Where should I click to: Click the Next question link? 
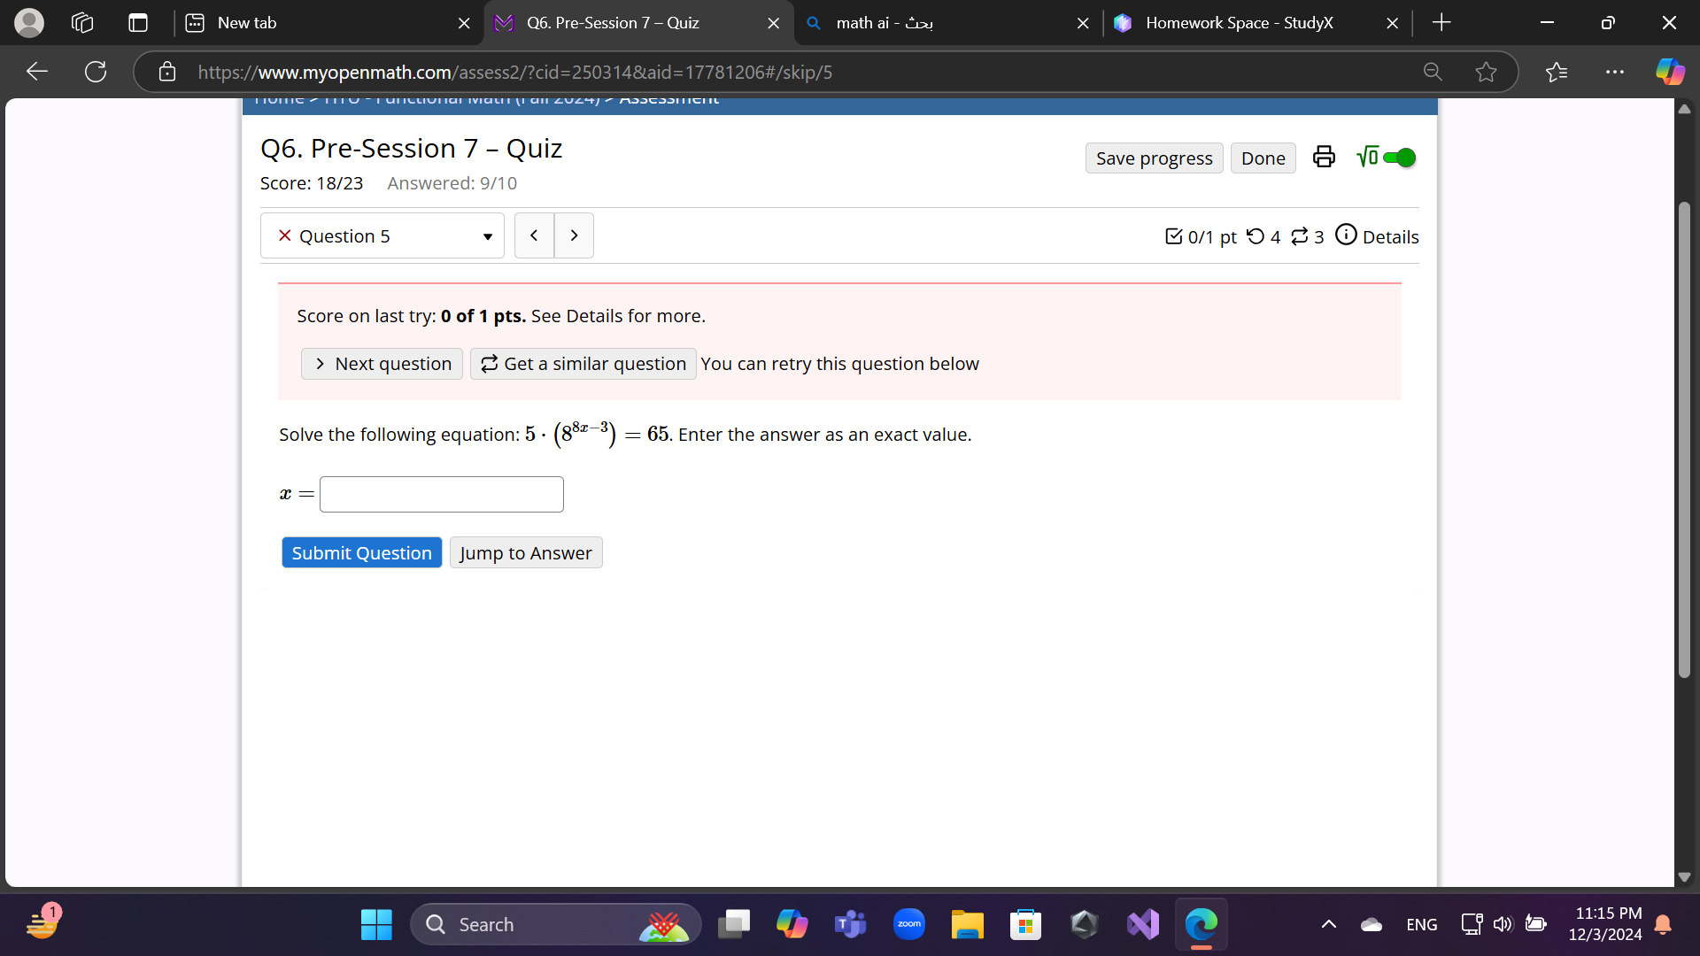coord(383,363)
